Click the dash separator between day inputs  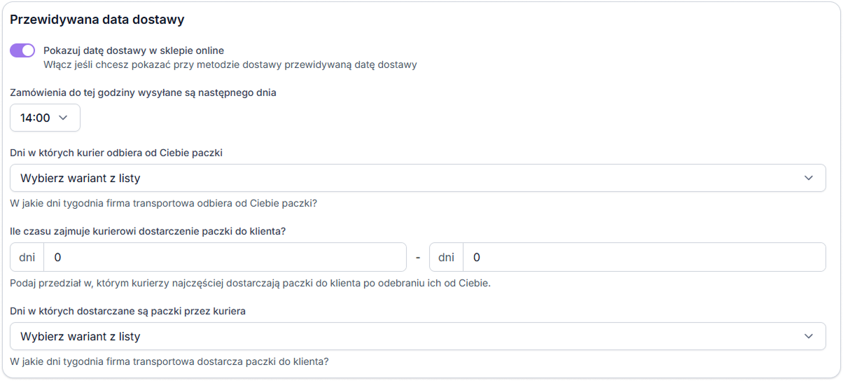coord(418,257)
